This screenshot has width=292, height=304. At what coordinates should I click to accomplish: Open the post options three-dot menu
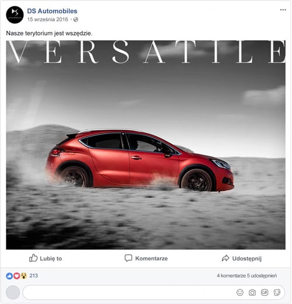click(283, 10)
